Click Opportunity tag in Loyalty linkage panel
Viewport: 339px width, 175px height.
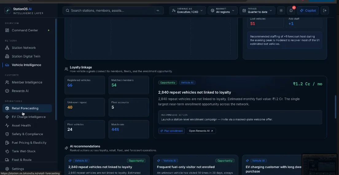point(168,83)
